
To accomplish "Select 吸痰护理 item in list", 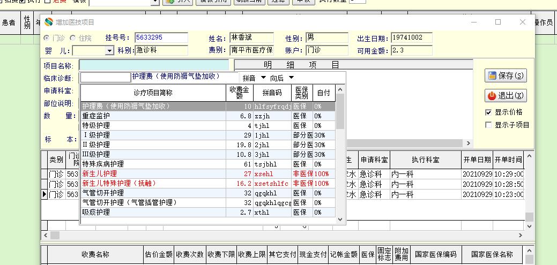I will pos(208,212).
